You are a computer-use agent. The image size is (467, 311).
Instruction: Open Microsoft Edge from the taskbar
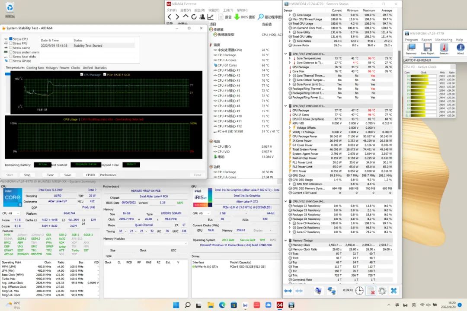(x=222, y=305)
